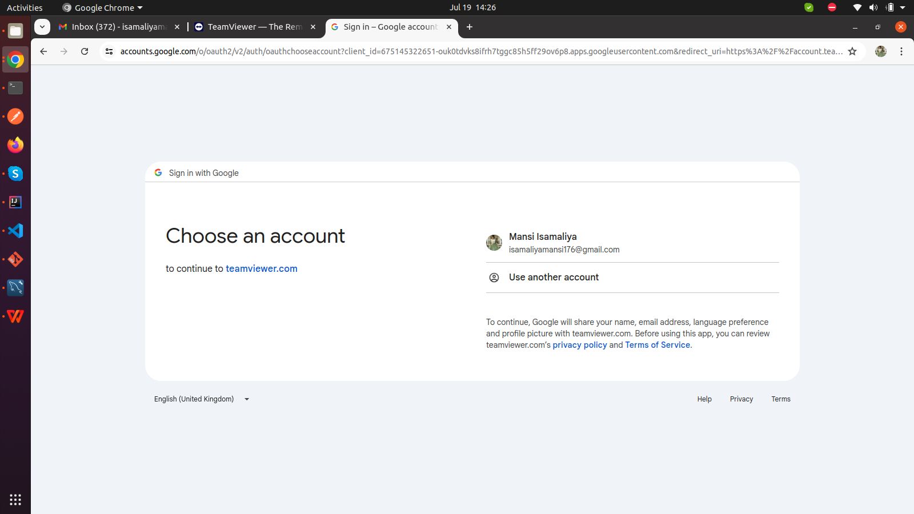
Task: Click the forward navigation arrow
Action: click(64, 51)
